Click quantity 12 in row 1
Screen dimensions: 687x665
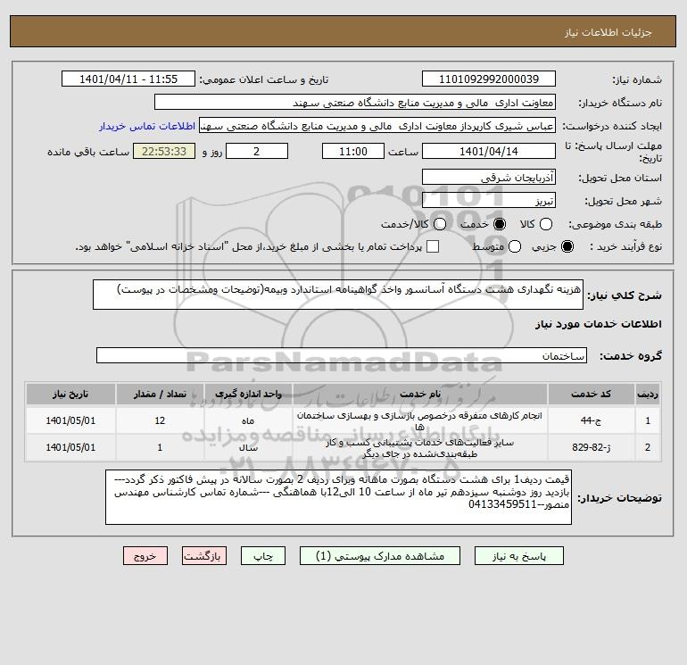(x=160, y=420)
